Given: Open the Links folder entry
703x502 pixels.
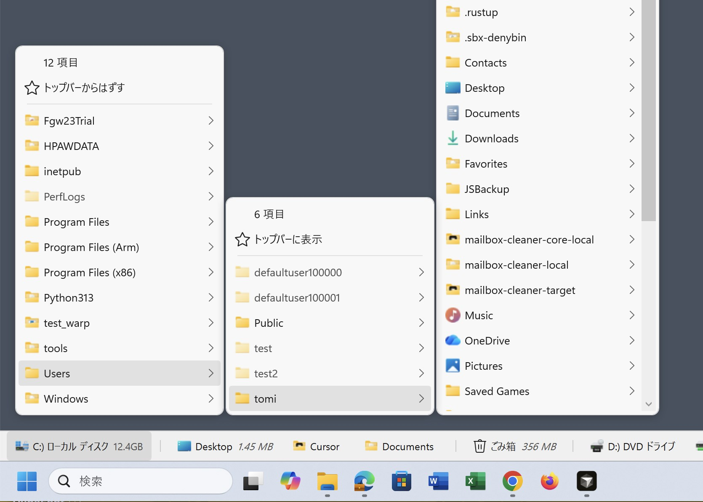Looking at the screenshot, I should [541, 214].
